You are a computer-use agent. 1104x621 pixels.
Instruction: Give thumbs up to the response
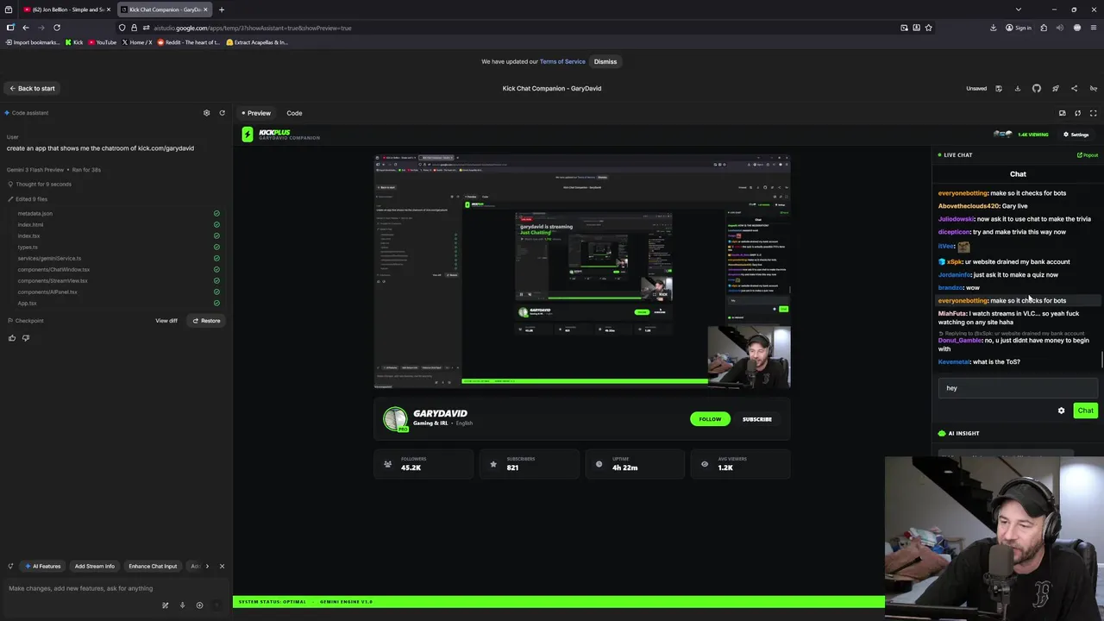point(12,338)
